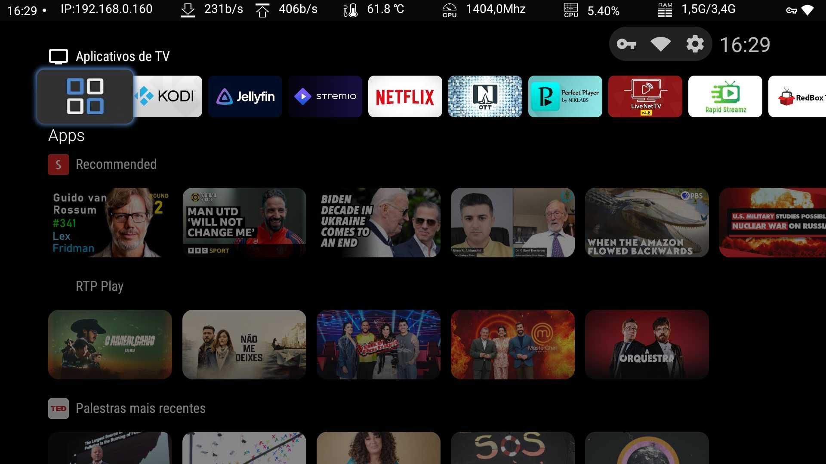Play Não Me Deixes on RTP Play

click(x=244, y=345)
